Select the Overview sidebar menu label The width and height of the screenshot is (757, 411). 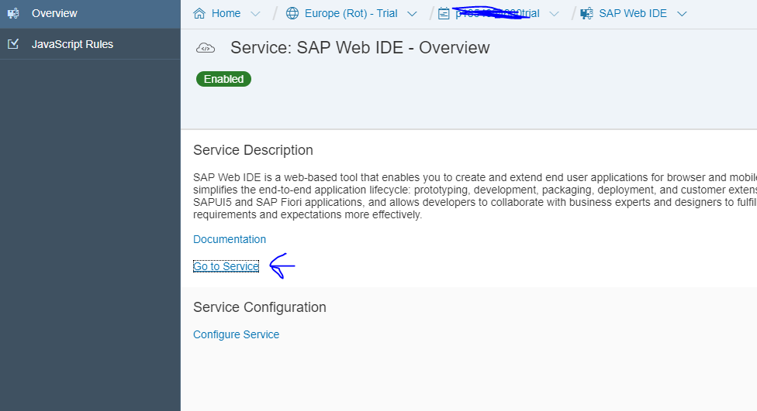pyautogui.click(x=54, y=13)
